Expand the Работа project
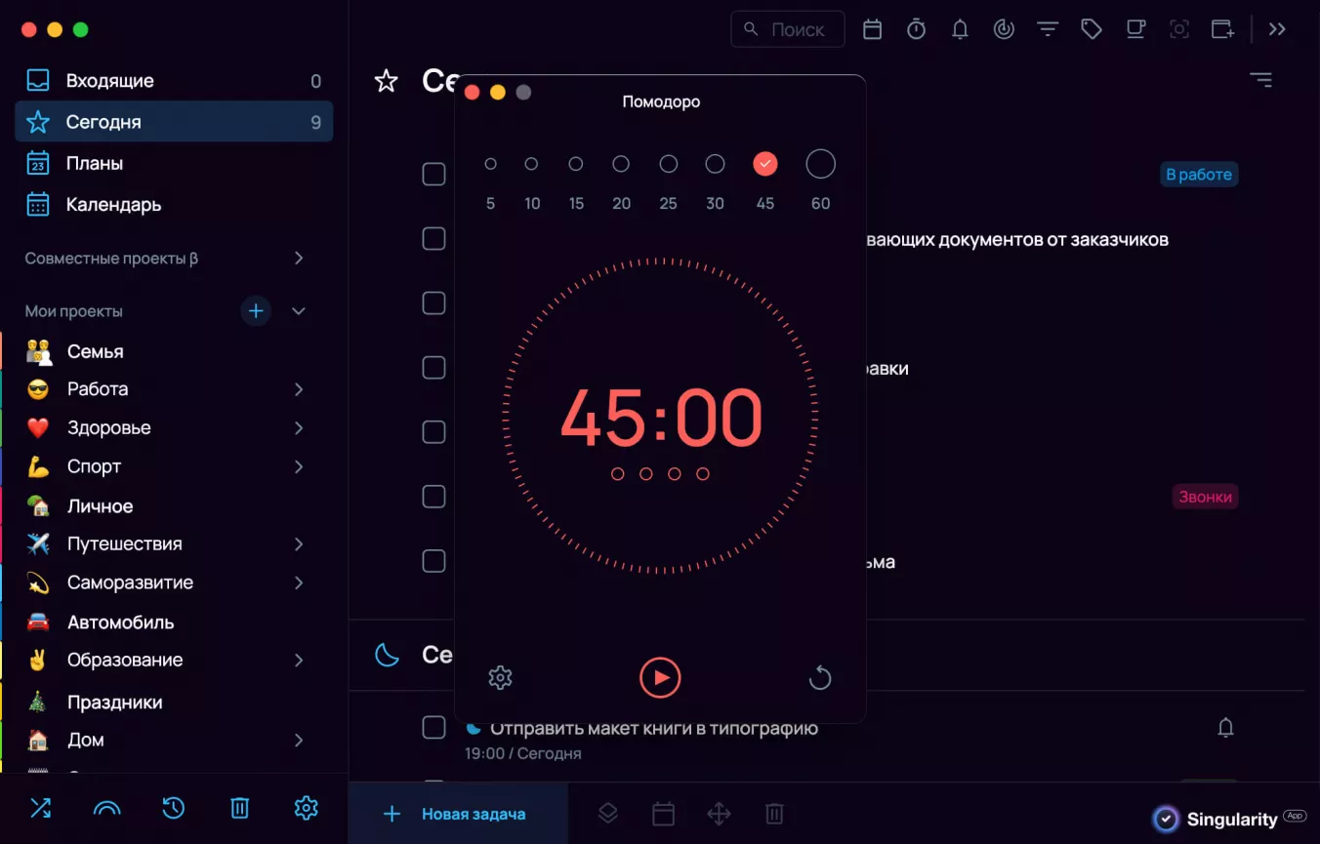Screen dimensions: 1320x844 [299, 389]
